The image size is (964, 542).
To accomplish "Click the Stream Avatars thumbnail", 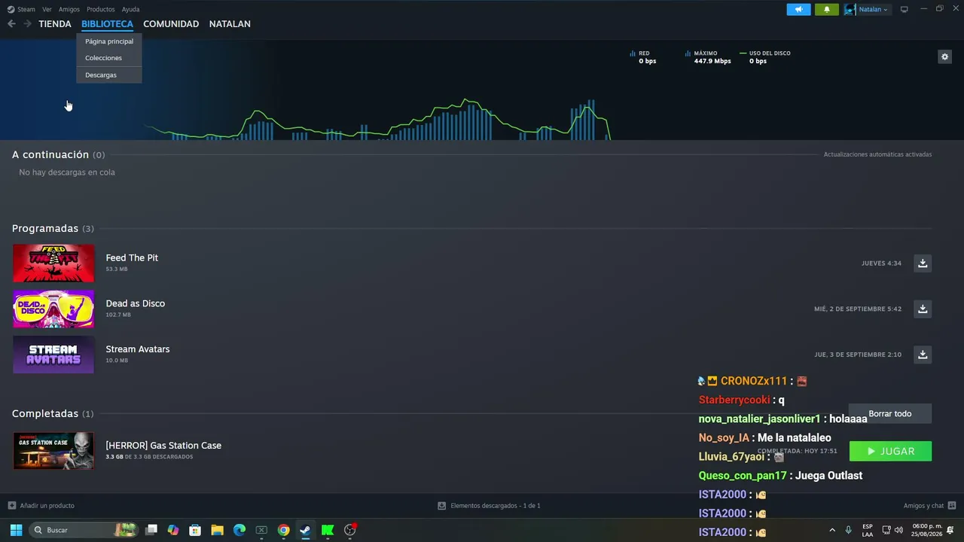I will pos(53,355).
